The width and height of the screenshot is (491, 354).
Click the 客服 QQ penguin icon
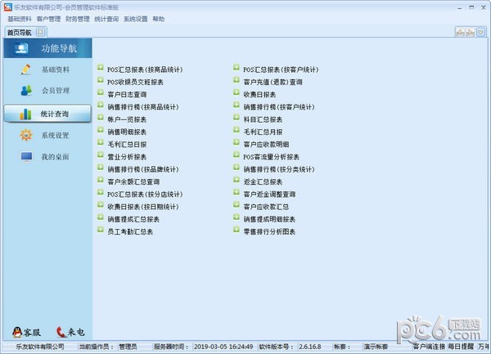coord(25,331)
